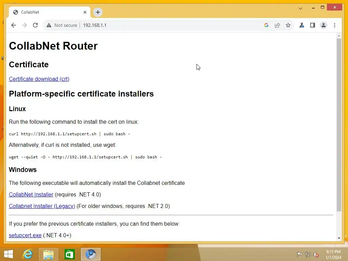Click the Google icon in address bar
Screen dimensions: 348x261
[x=266, y=25]
